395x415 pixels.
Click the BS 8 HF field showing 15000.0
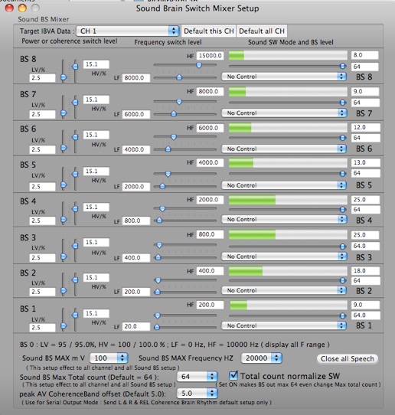tap(210, 56)
